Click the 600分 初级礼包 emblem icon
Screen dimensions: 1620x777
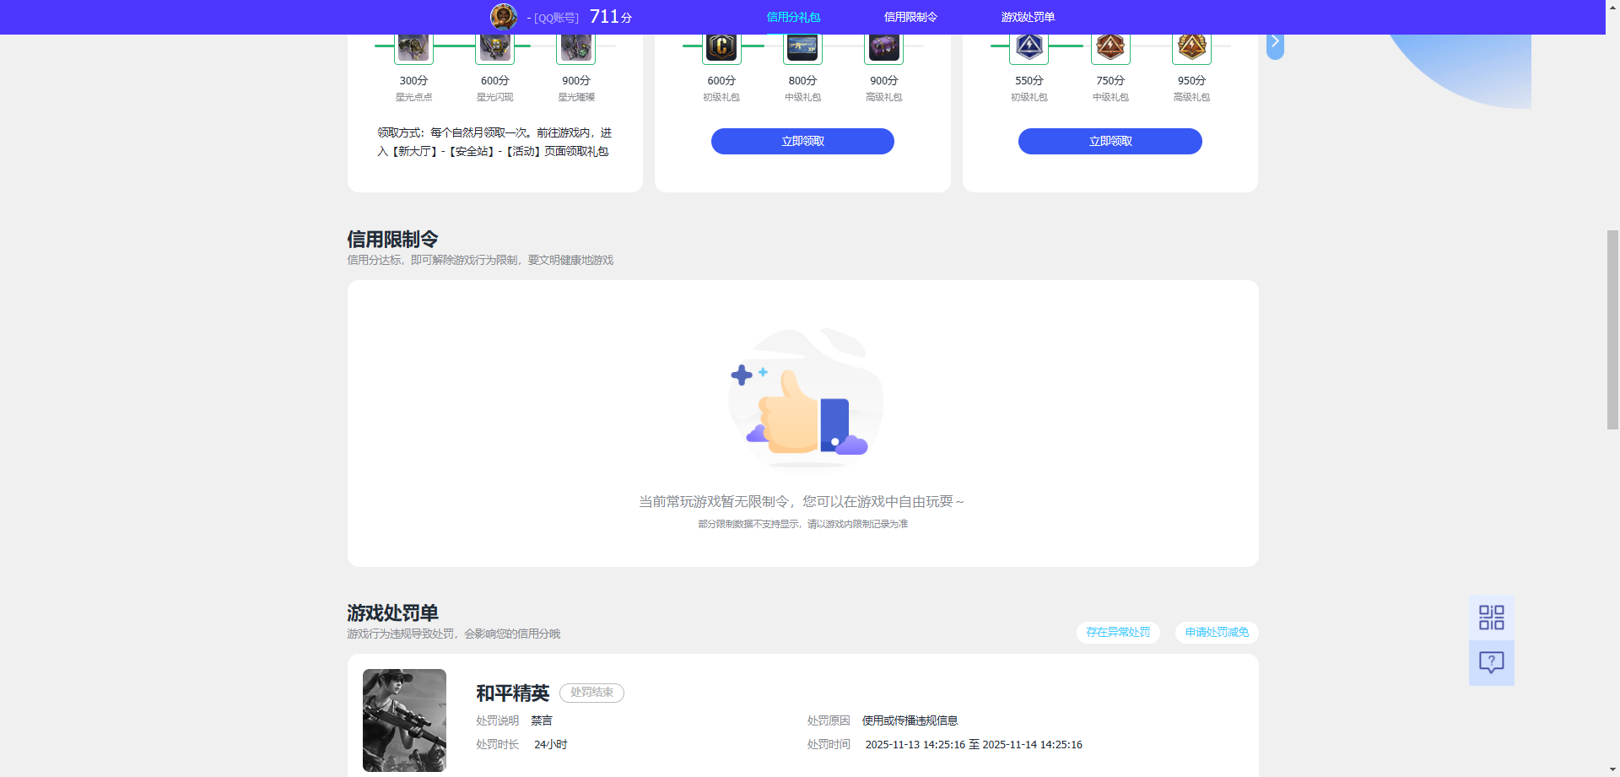coord(721,47)
